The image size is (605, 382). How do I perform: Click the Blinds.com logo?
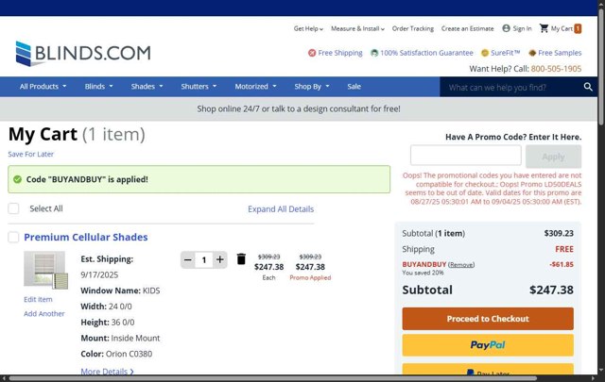(83, 53)
